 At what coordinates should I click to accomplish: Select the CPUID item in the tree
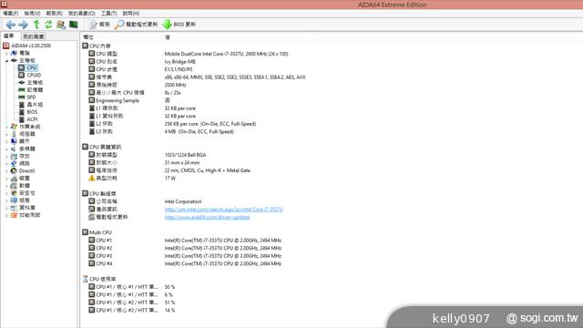click(x=34, y=75)
